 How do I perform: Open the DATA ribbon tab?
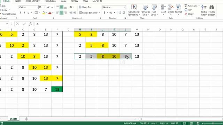click(63, 1)
